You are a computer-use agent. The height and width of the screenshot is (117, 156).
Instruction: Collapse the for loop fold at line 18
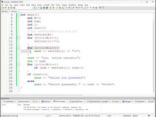click(x=19, y=64)
